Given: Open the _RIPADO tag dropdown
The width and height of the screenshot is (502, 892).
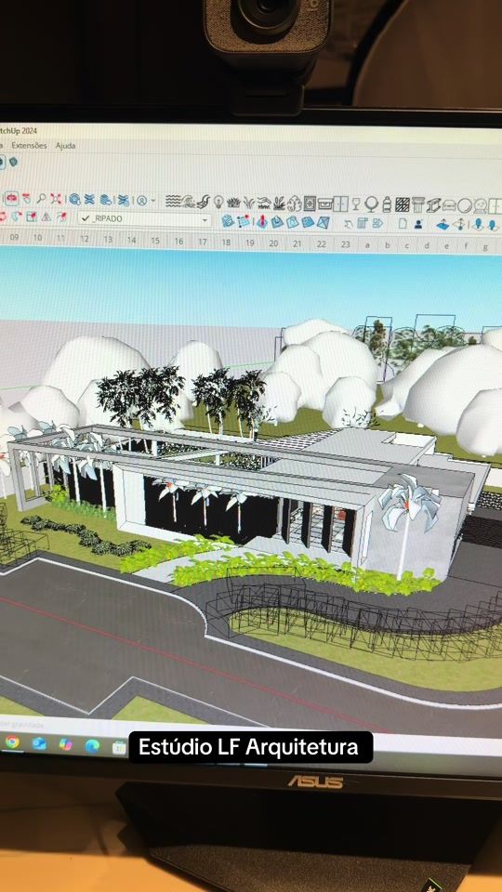Looking at the screenshot, I should click(x=145, y=219).
